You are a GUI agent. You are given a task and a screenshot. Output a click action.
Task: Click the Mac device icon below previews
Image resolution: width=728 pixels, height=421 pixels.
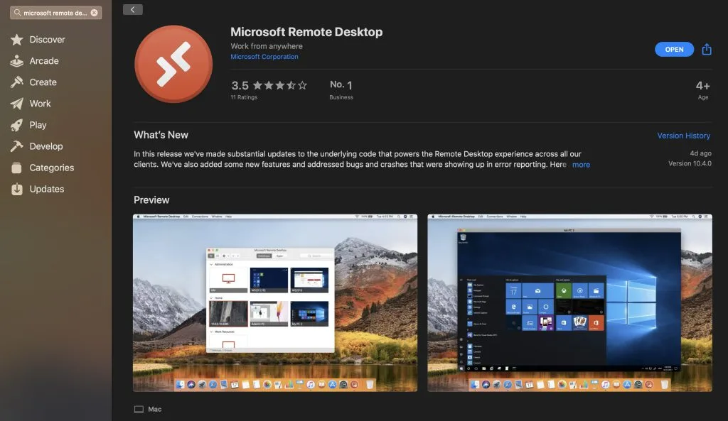tap(139, 409)
